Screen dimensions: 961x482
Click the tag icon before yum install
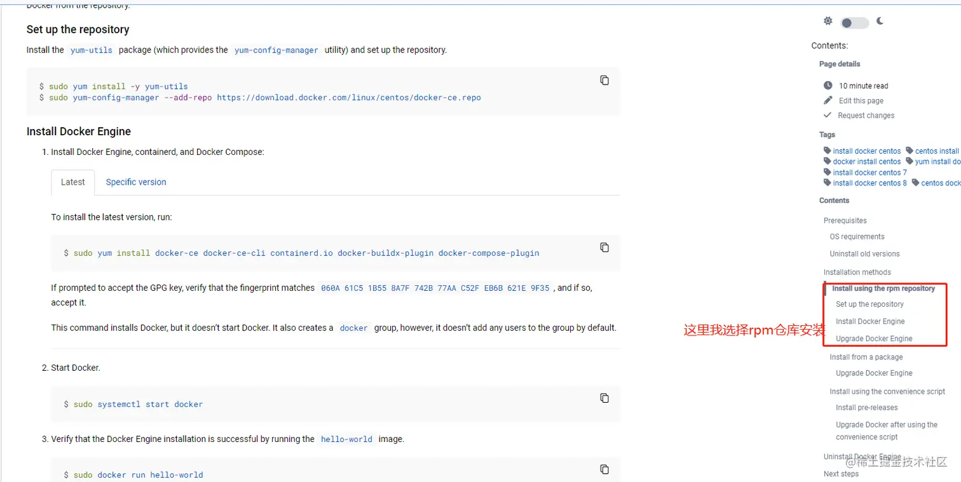point(910,161)
